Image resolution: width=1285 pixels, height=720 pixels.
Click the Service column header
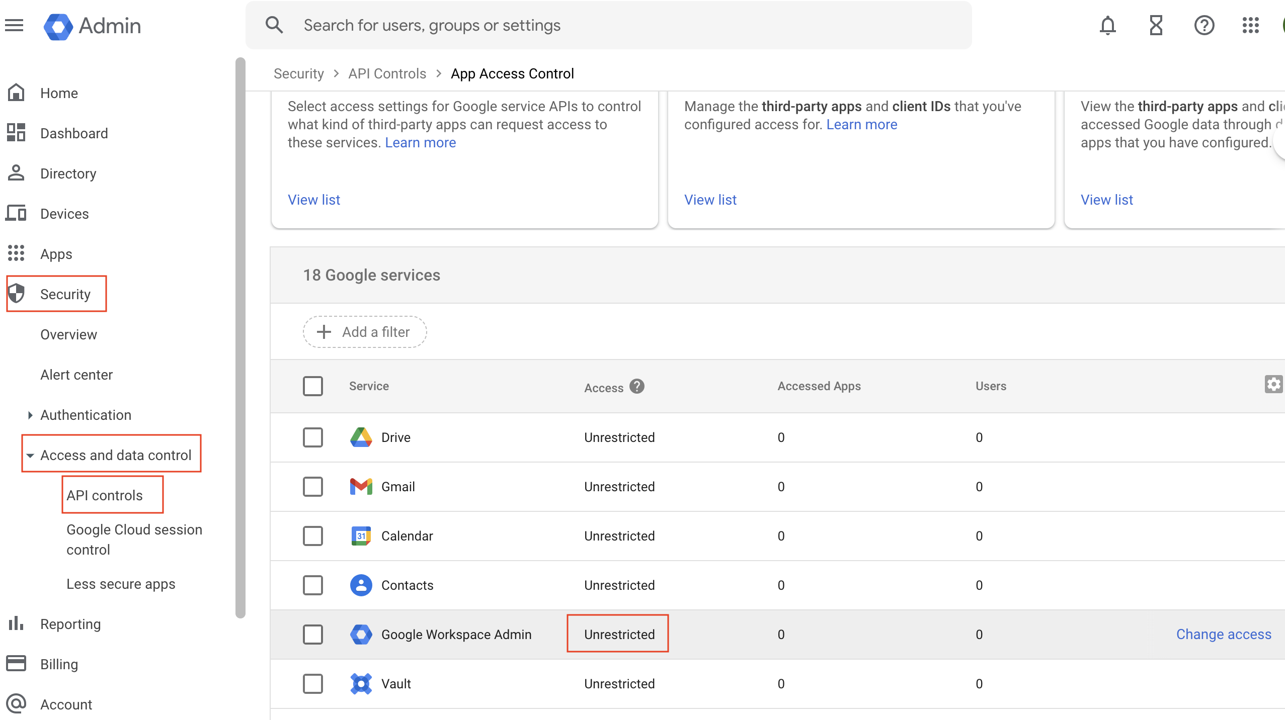369,386
